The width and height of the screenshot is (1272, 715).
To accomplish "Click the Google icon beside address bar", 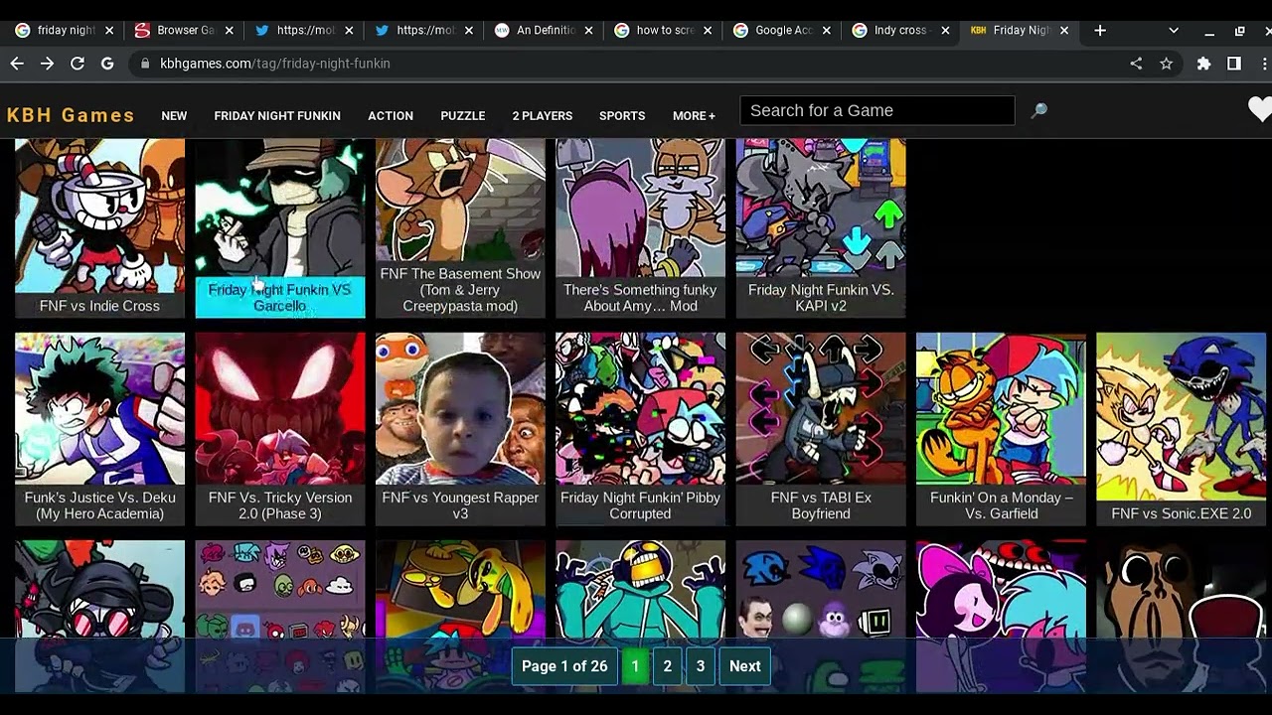I will pyautogui.click(x=106, y=63).
